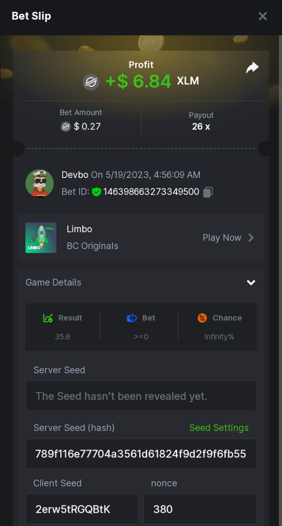
Task: Click the small XLM icon by Bet Amount
Action: tap(66, 127)
